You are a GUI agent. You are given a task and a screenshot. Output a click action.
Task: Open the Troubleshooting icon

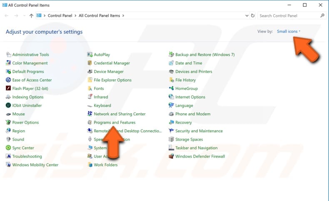pyautogui.click(x=8, y=156)
